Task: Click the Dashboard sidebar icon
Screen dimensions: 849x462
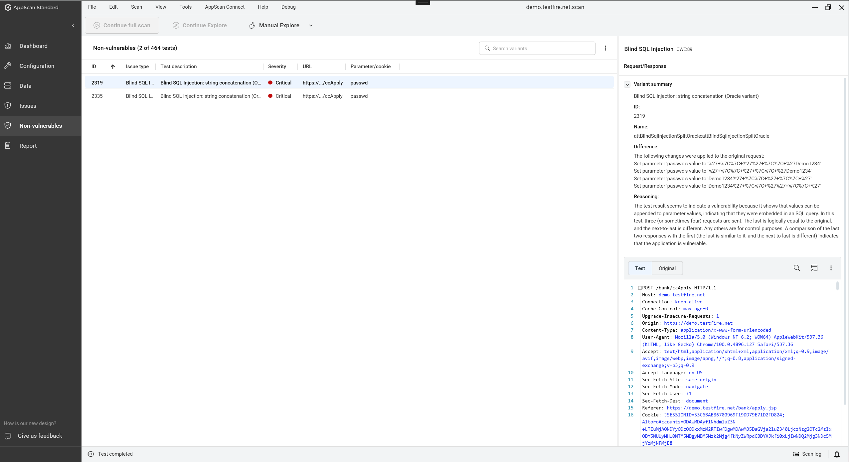Action: pos(8,46)
